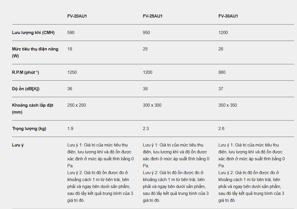Click the R.P.M row label
Viewport: 297px width, 209px height.
coord(25,72)
